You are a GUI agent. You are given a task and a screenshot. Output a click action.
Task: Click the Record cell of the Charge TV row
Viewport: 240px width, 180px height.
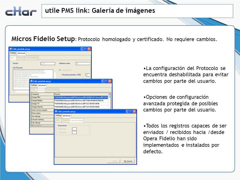81,103
